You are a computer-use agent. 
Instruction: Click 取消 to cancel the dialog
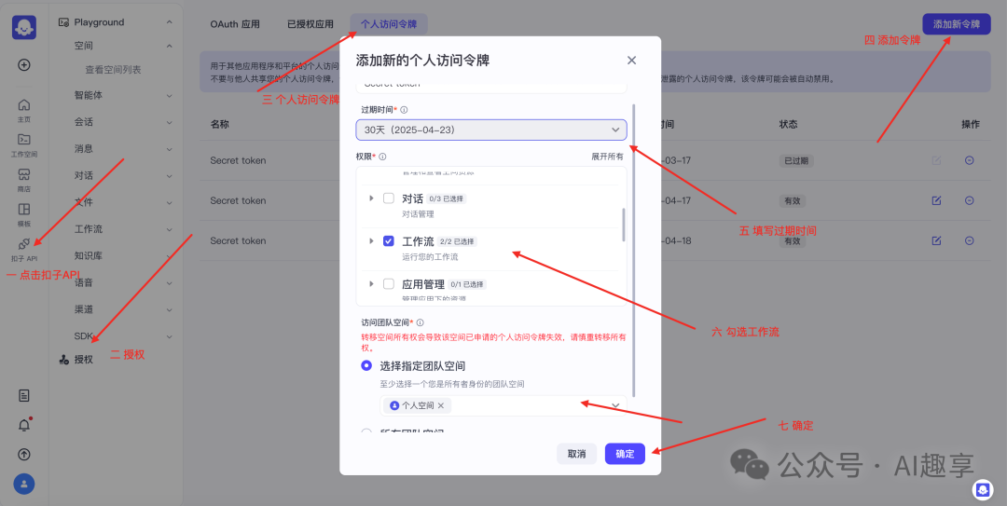[577, 454]
